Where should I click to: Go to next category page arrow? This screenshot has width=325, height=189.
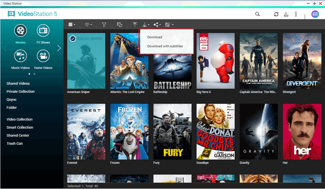(59, 48)
